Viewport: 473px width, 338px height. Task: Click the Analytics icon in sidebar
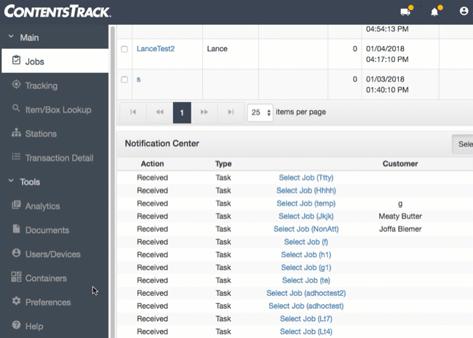coord(16,205)
